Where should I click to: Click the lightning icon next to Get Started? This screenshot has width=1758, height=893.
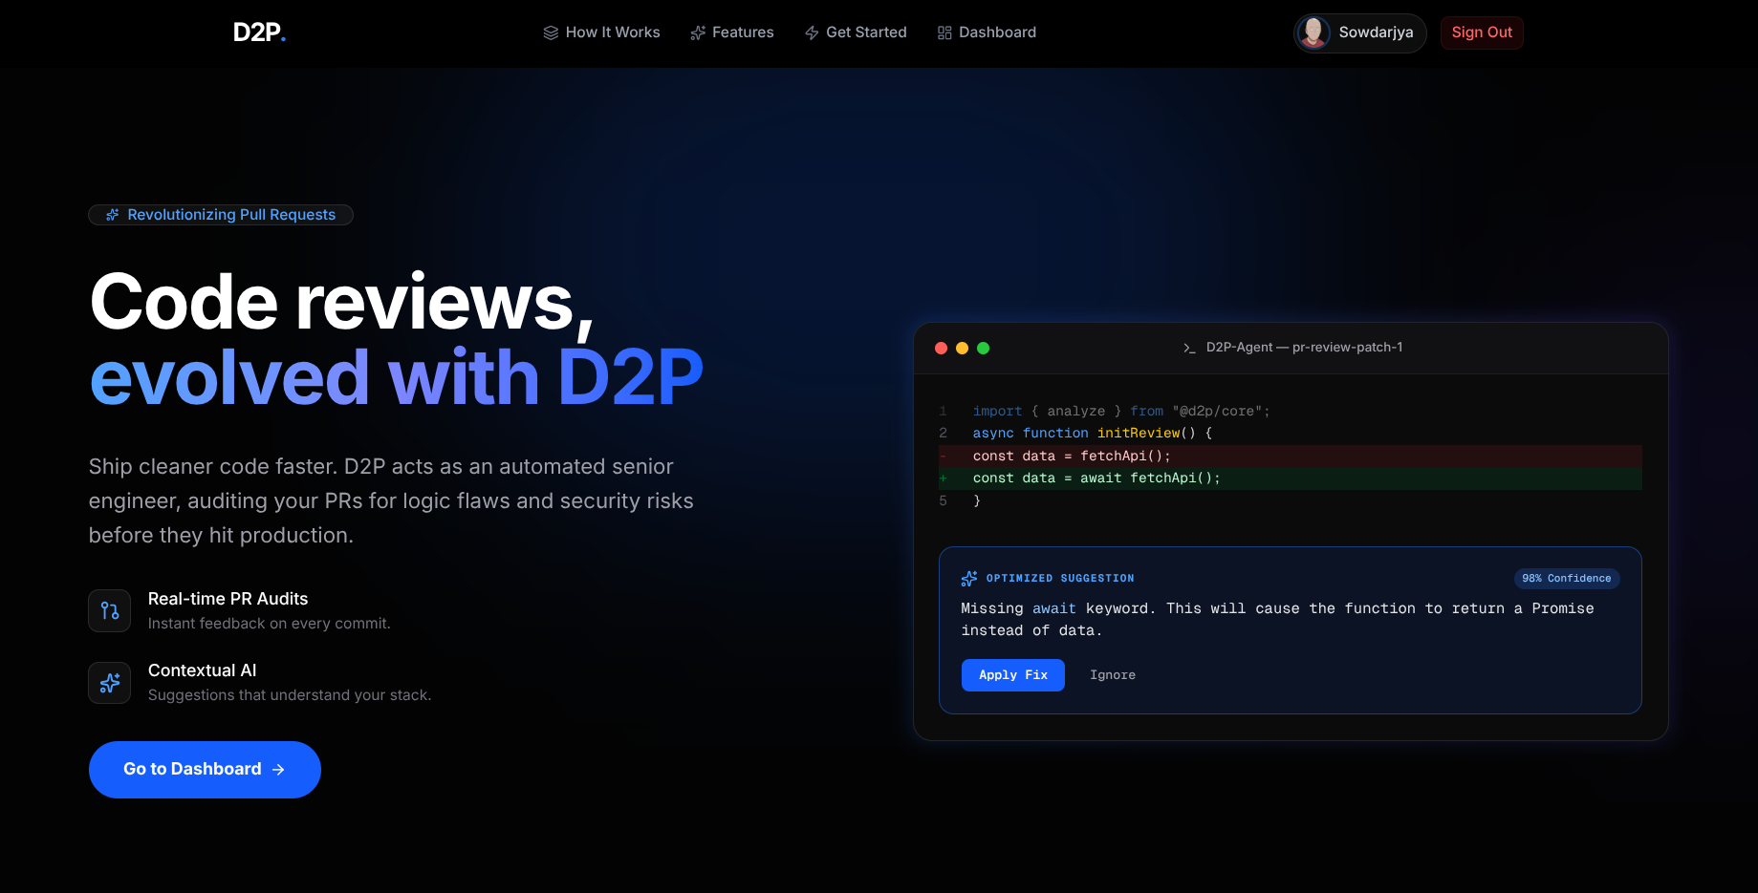(810, 32)
